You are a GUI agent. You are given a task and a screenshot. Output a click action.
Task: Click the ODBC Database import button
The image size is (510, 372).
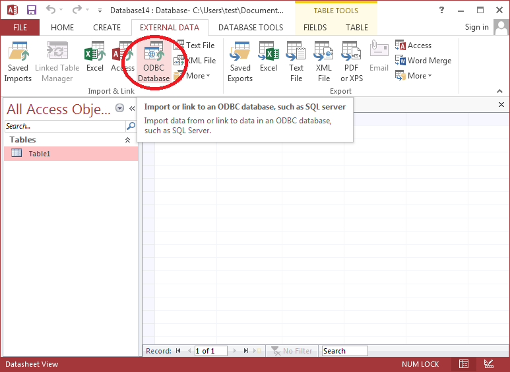pos(154,62)
